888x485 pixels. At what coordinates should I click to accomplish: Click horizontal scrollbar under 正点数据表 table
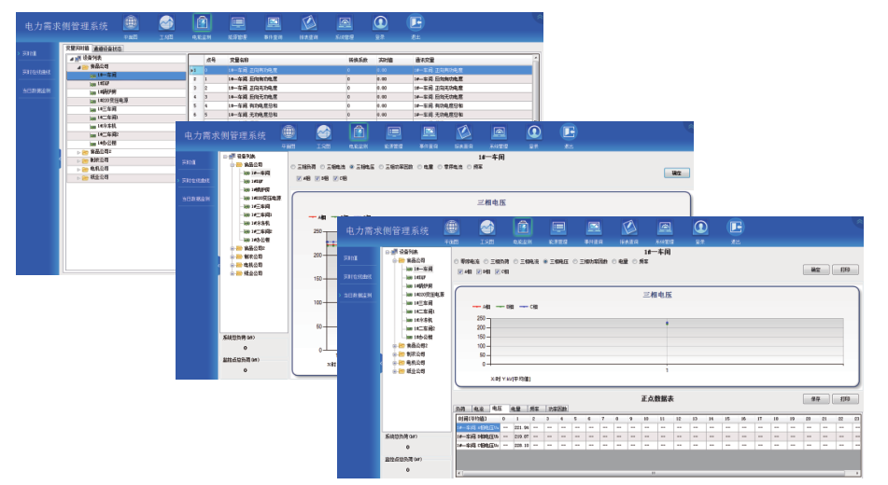(654, 473)
